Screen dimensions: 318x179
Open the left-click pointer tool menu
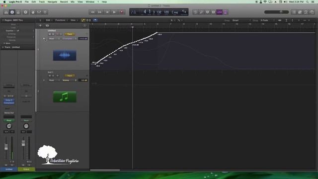172,20
